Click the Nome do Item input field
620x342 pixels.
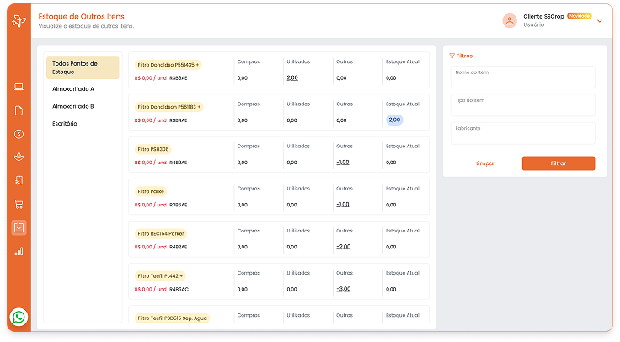point(522,77)
